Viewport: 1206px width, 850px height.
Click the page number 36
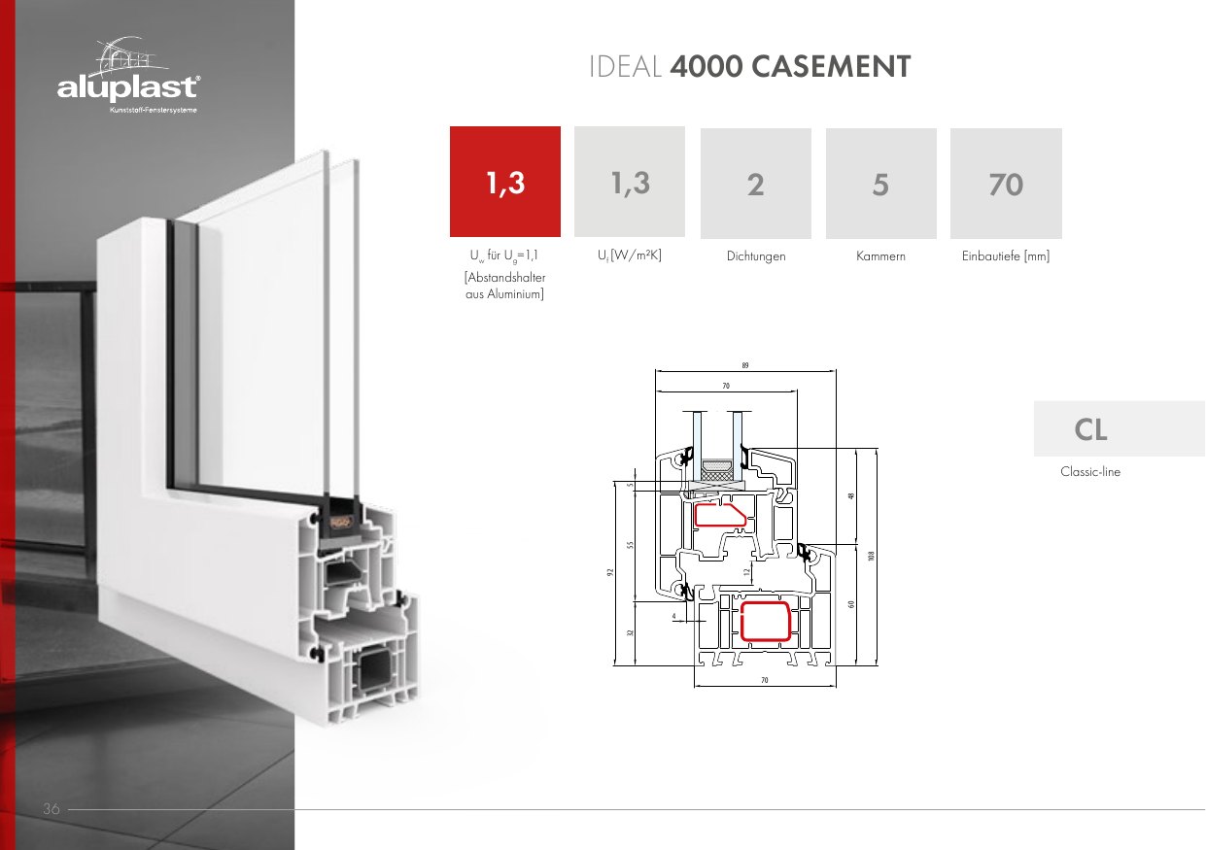point(52,809)
